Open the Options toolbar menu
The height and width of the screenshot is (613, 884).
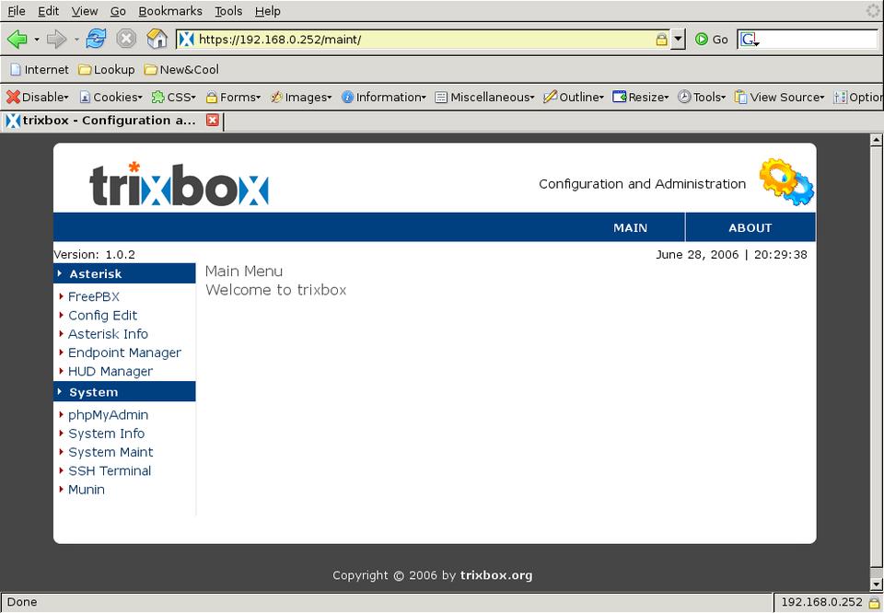click(x=858, y=97)
